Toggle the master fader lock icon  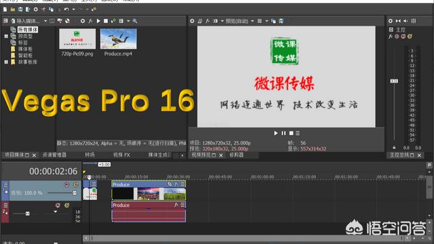[394, 148]
